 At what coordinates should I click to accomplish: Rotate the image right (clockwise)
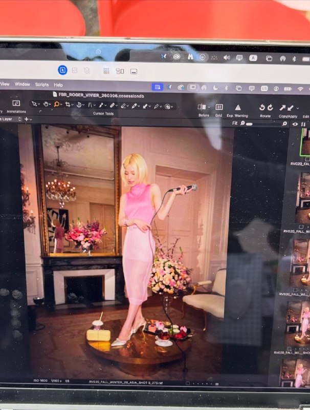click(270, 107)
